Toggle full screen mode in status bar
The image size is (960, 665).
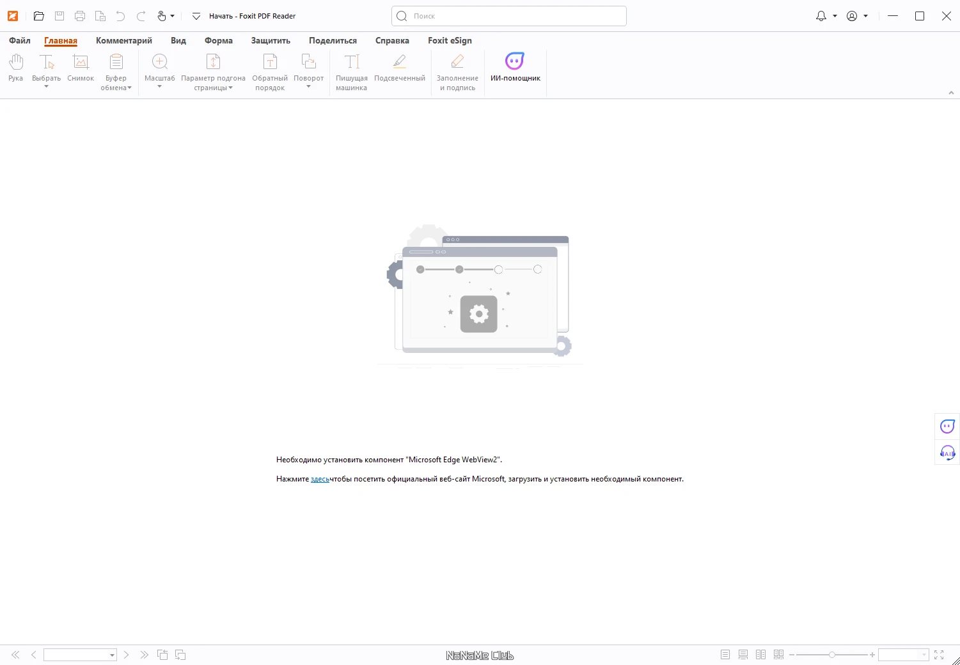pos(939,655)
